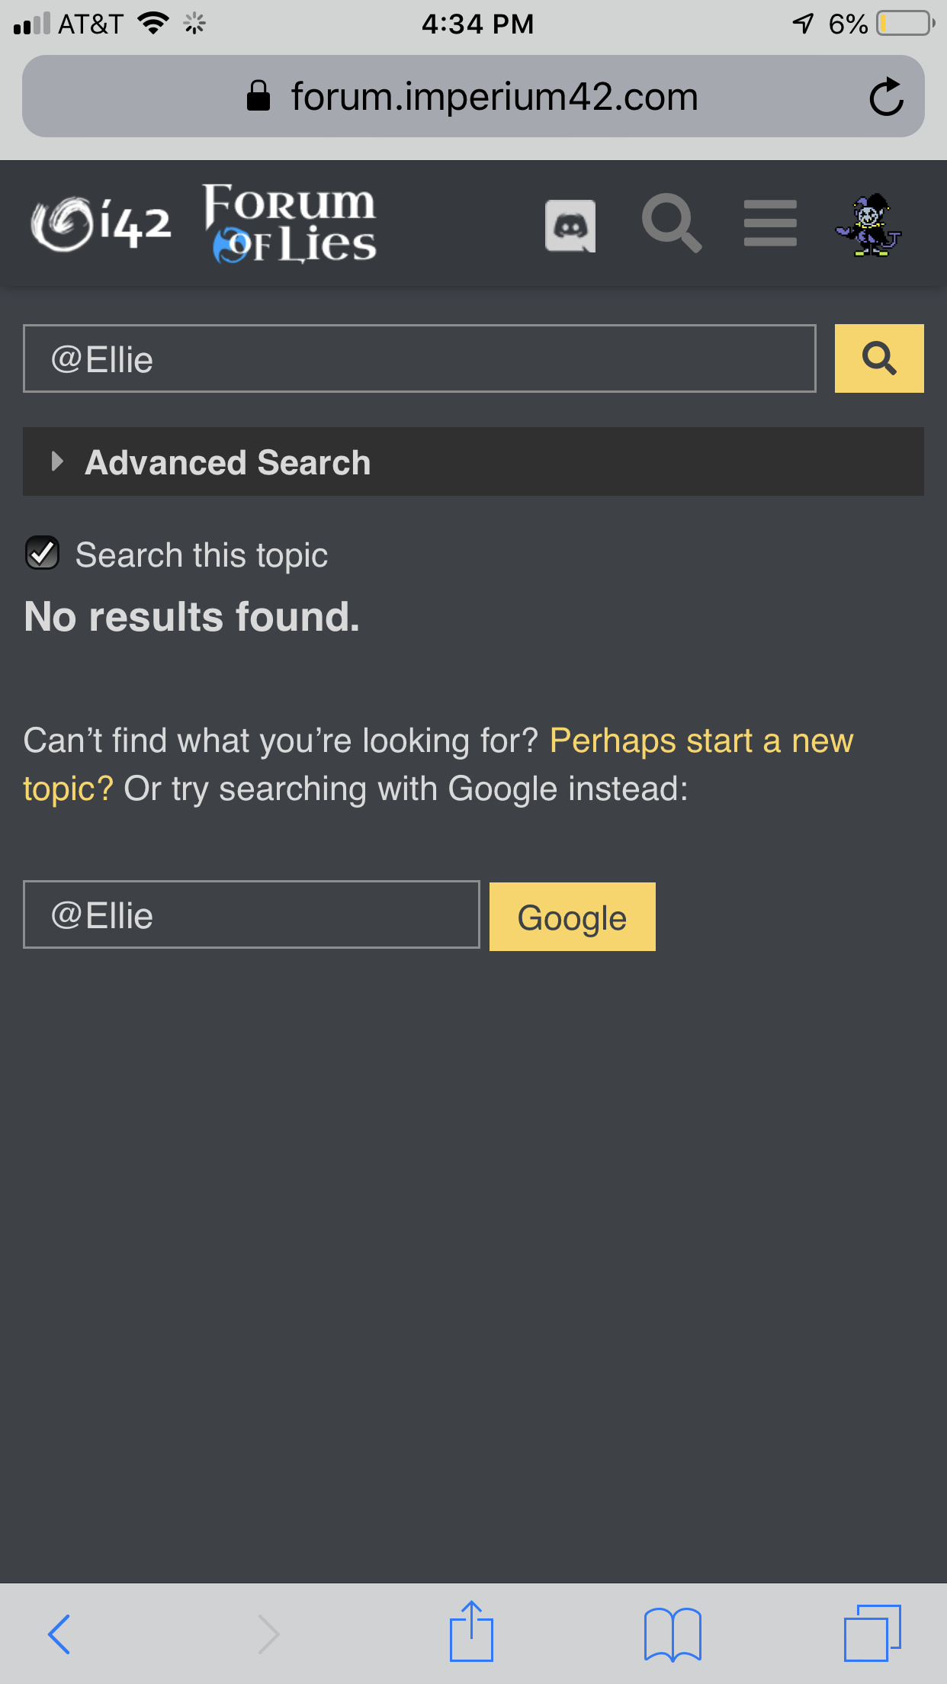
Task: Submit search with yellow magnifier button
Action: 879,358
